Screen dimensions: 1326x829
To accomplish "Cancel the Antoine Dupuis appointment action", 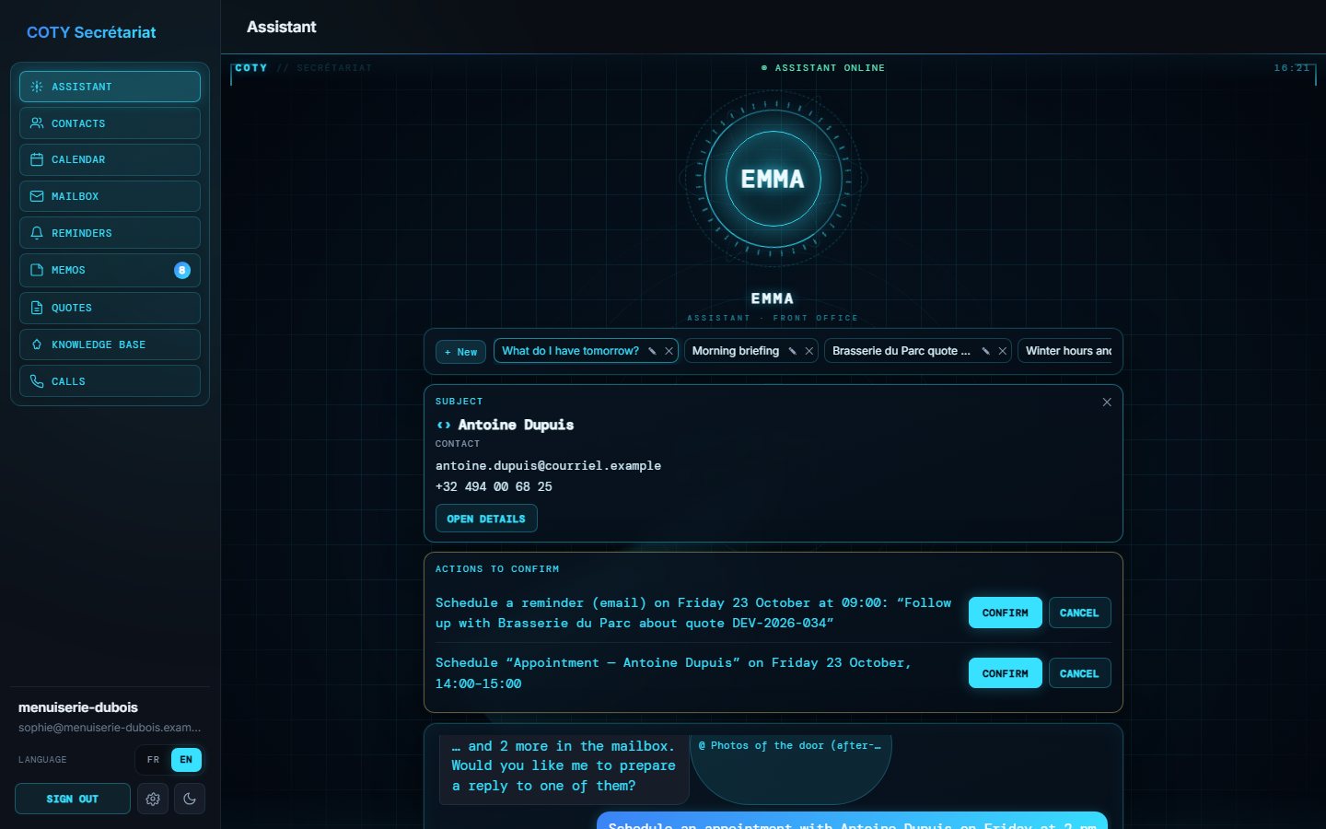I will tap(1079, 673).
